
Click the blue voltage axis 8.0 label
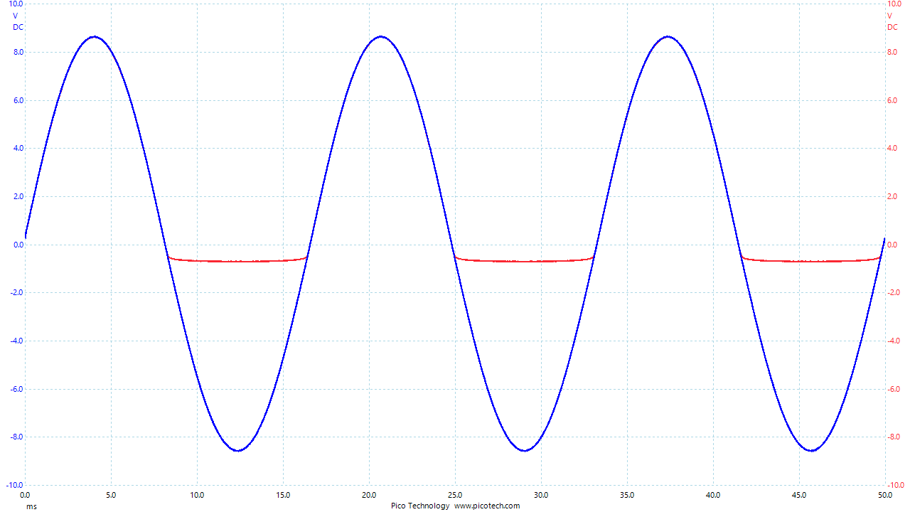18,52
